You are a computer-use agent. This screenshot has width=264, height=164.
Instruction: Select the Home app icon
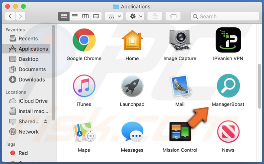click(132, 40)
